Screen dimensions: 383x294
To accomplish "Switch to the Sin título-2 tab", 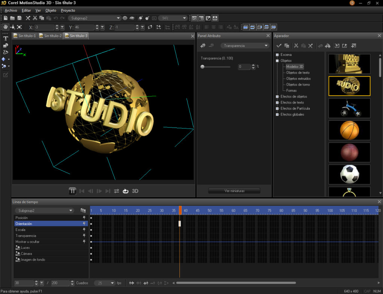I will coord(50,36).
